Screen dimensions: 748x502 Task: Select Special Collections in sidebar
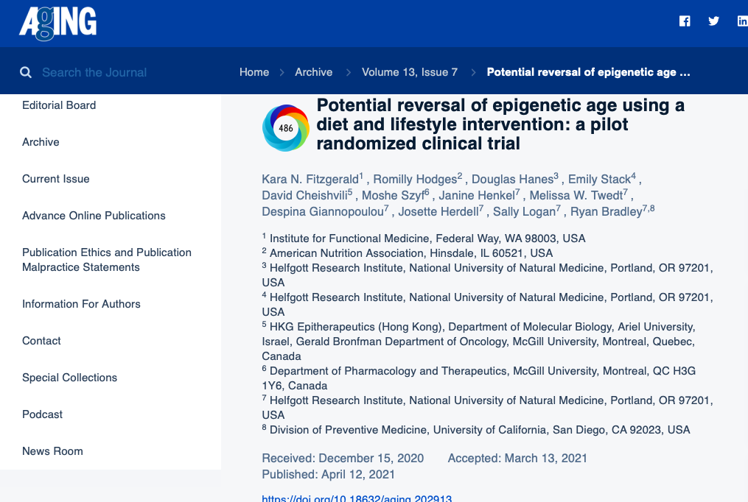point(69,378)
